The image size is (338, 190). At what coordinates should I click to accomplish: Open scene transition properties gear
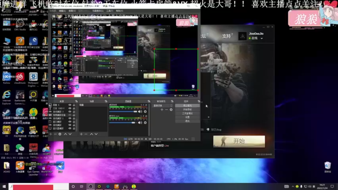coord(171,110)
